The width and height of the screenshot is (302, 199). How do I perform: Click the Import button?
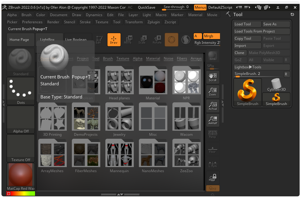click(248, 46)
